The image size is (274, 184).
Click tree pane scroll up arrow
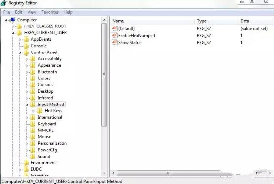tap(104, 20)
